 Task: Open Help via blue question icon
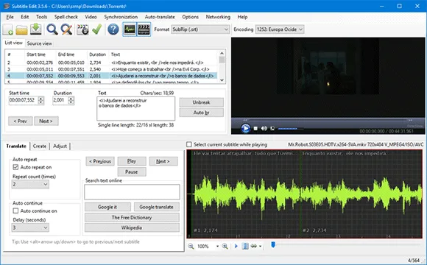[113, 29]
